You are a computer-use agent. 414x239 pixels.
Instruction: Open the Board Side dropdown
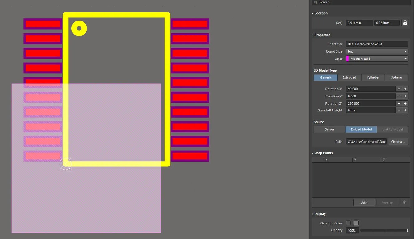tap(377, 51)
